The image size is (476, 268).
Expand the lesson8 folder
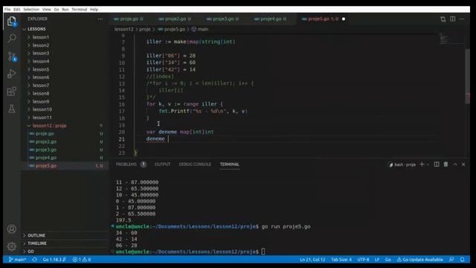coord(41,93)
